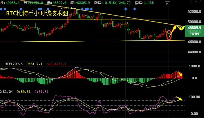Click the 52000.0 price axis label

pos(194,12)
